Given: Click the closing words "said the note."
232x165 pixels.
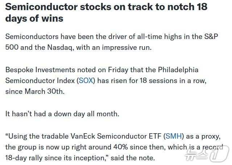Looking at the screenshot, I should pos(133,158).
